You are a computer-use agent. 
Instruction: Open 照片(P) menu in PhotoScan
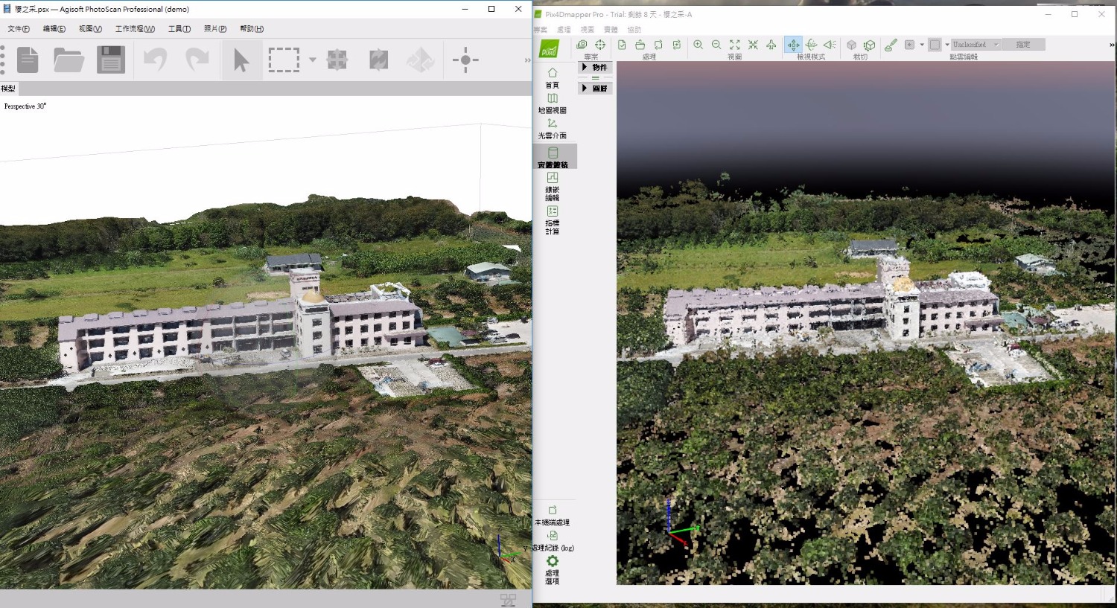(215, 29)
